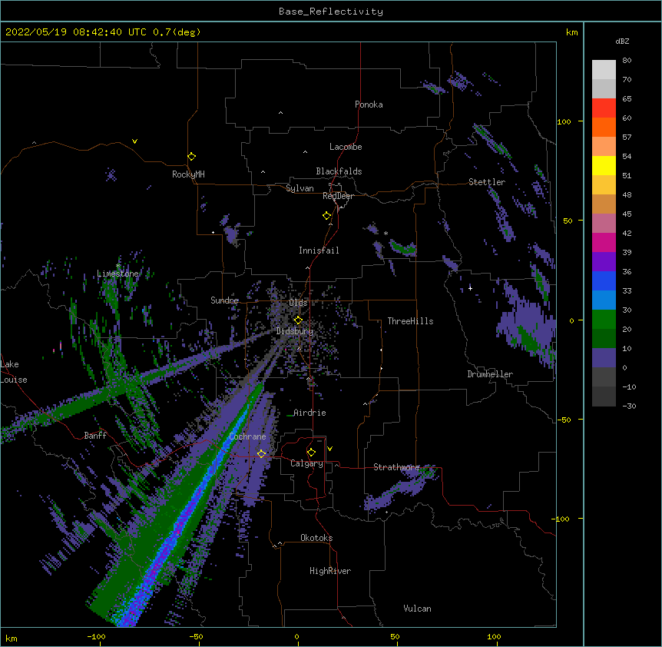Pick the whitish 80–70 dBZ legend swatch
662x647 pixels.
604,69
